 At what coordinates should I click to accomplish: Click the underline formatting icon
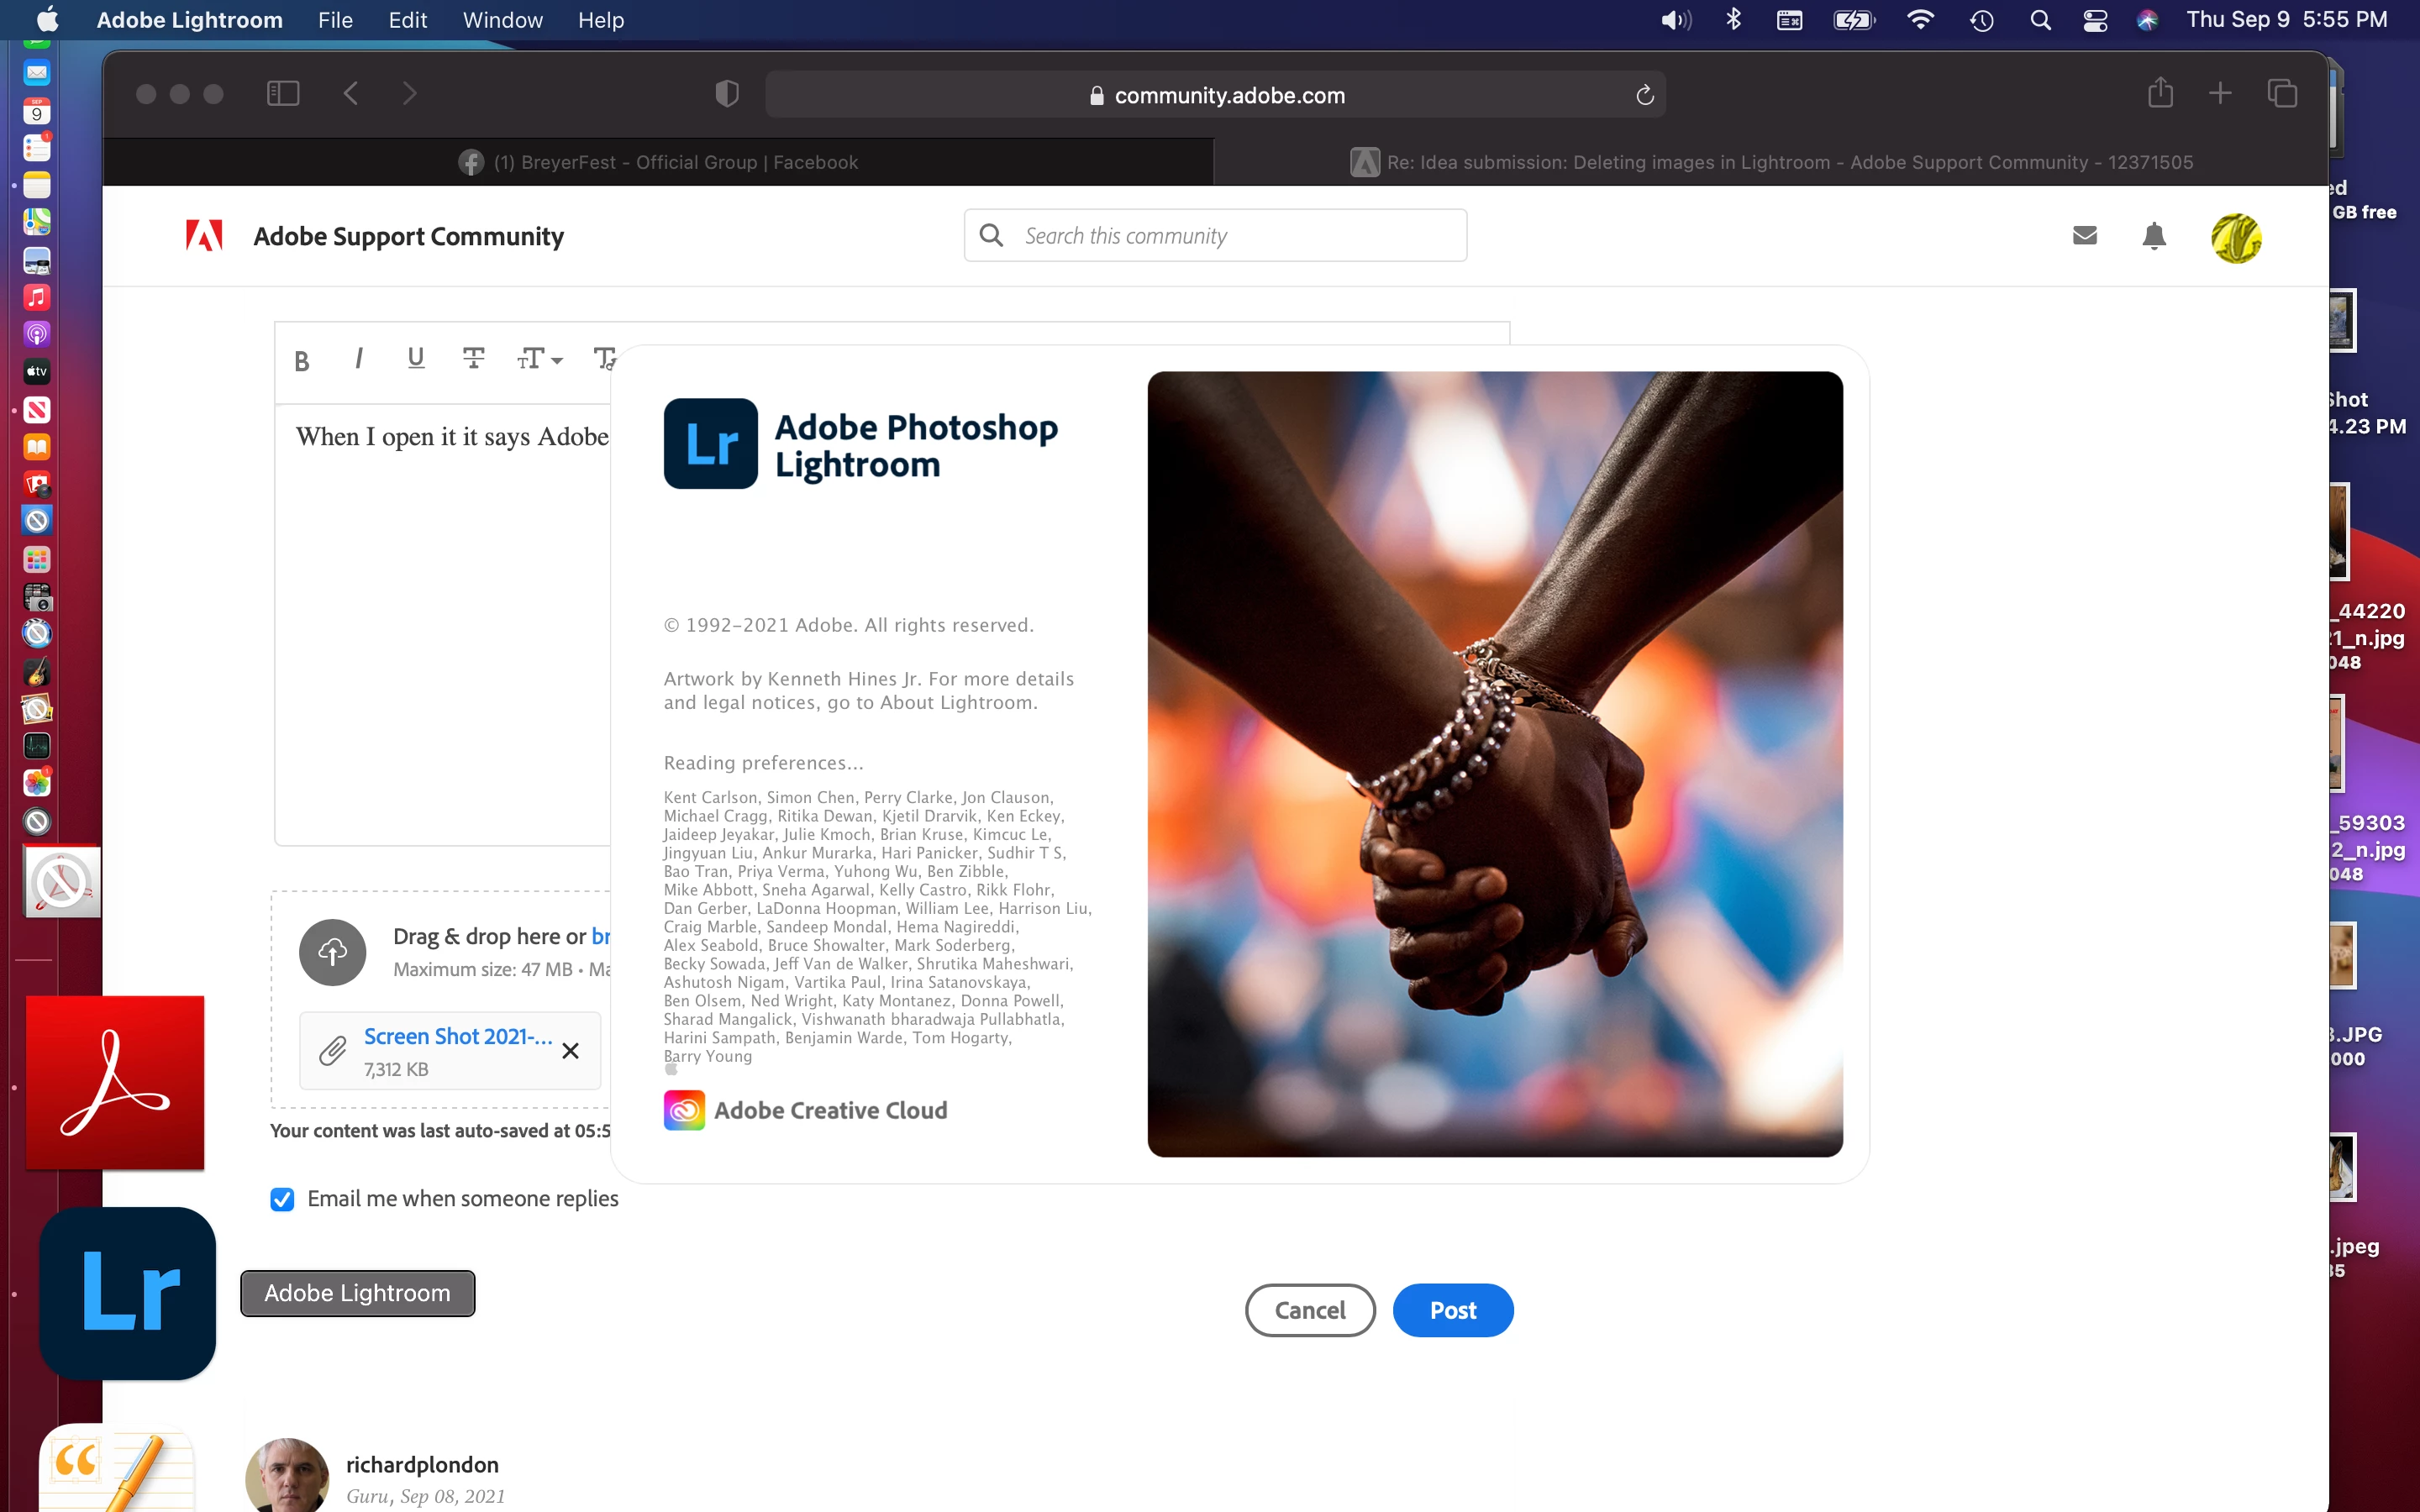(416, 358)
